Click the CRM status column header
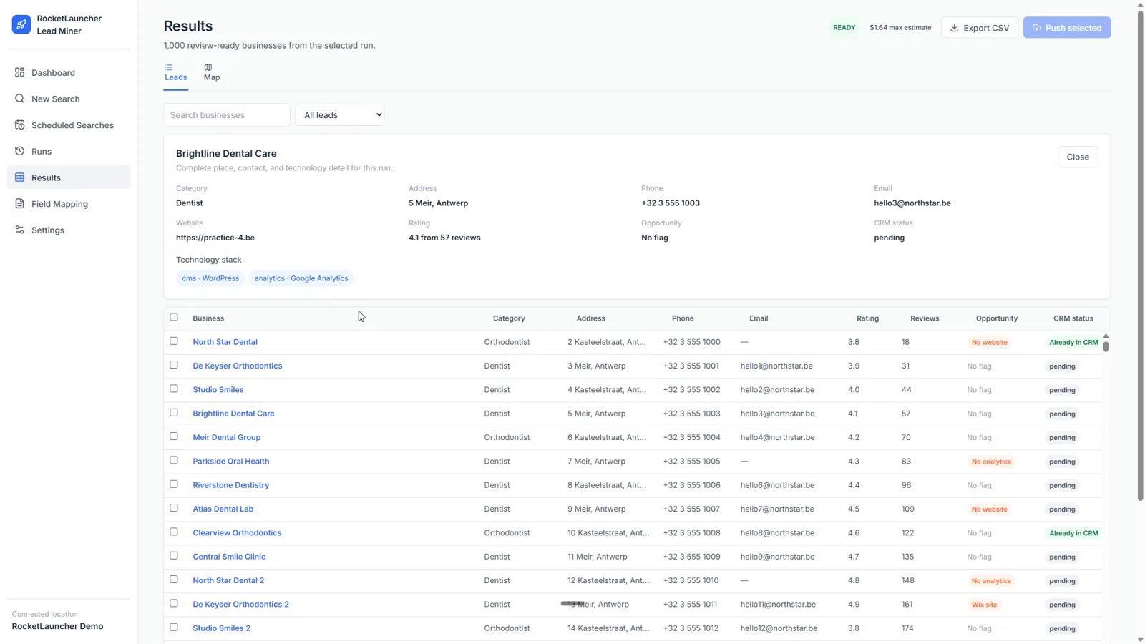This screenshot has height=644, width=1145. click(1073, 318)
